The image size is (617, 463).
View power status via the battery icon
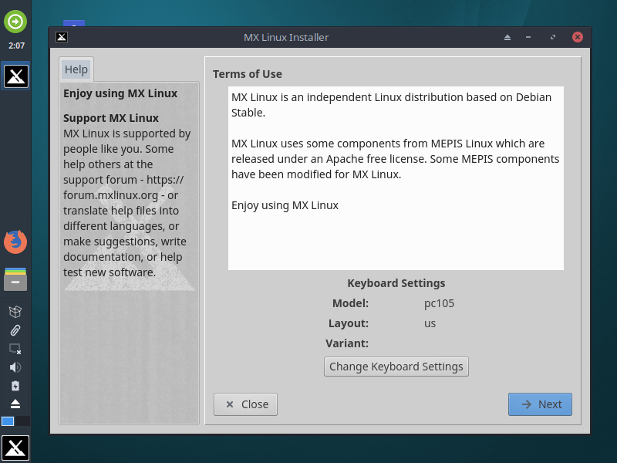pyautogui.click(x=15, y=385)
